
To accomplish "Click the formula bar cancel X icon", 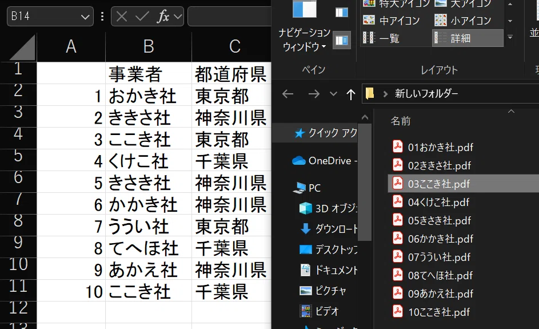I will [122, 16].
